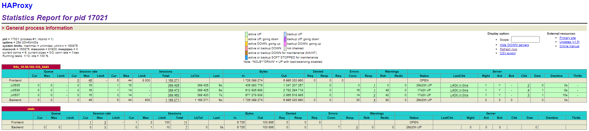Image resolution: width=589 pixels, height=131 pixels.
Task: Click Frontend sessions limit 8 000
Action: (146, 80)
